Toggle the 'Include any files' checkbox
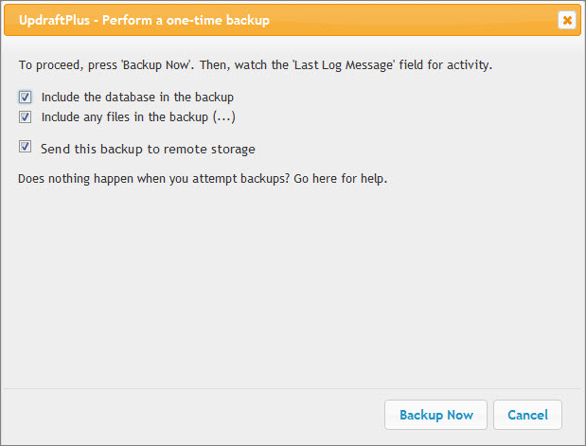586x446 pixels. pos(25,116)
